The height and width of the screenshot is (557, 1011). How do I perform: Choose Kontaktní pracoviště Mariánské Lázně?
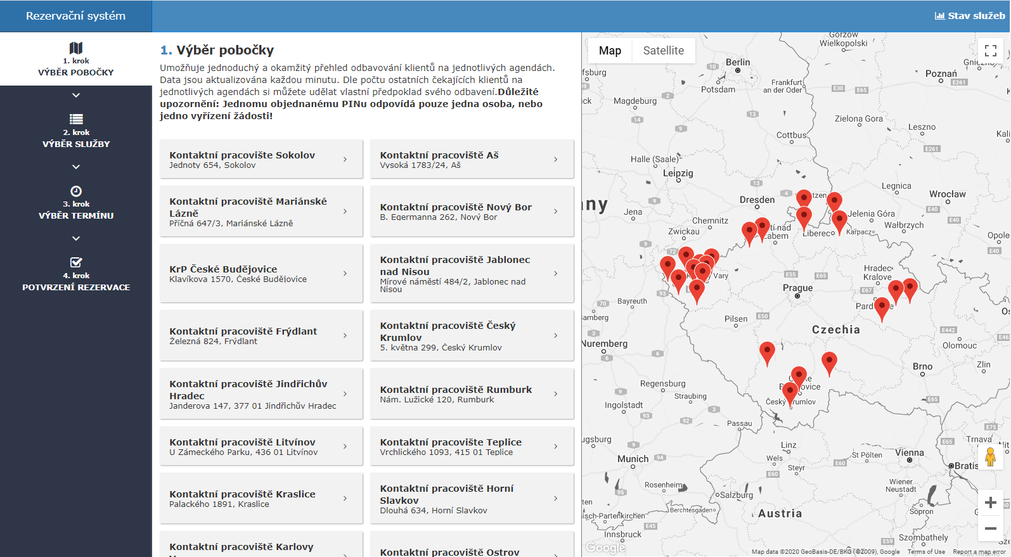pos(261,211)
